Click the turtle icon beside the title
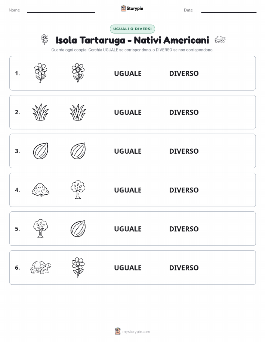This screenshot has width=265, height=342. click(220, 40)
